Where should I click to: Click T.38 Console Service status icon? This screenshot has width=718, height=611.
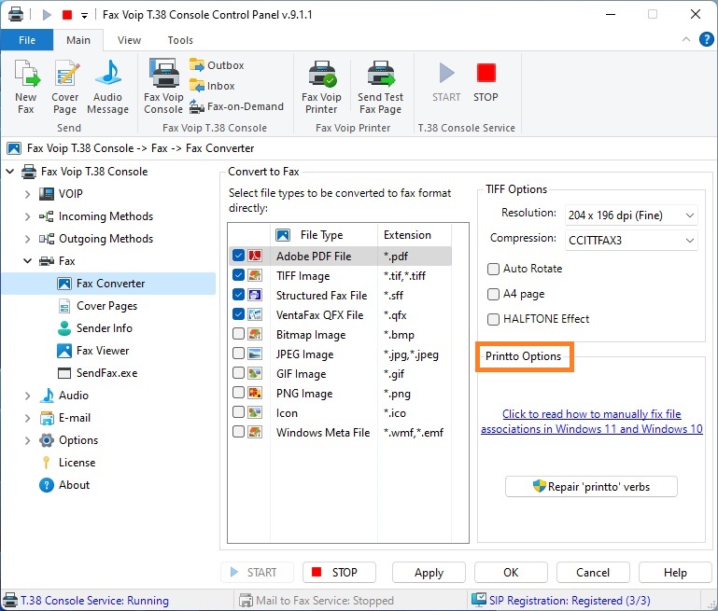click(9, 600)
